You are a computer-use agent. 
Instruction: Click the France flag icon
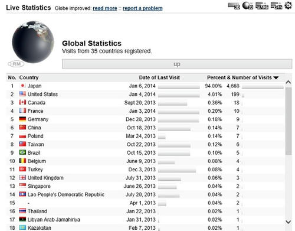coord(22,110)
